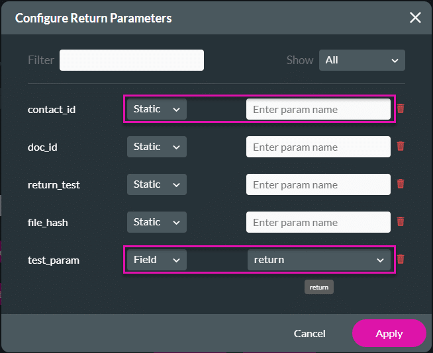Cancel the parameter configuration
Screen dimensions: 433x353
click(x=309, y=334)
